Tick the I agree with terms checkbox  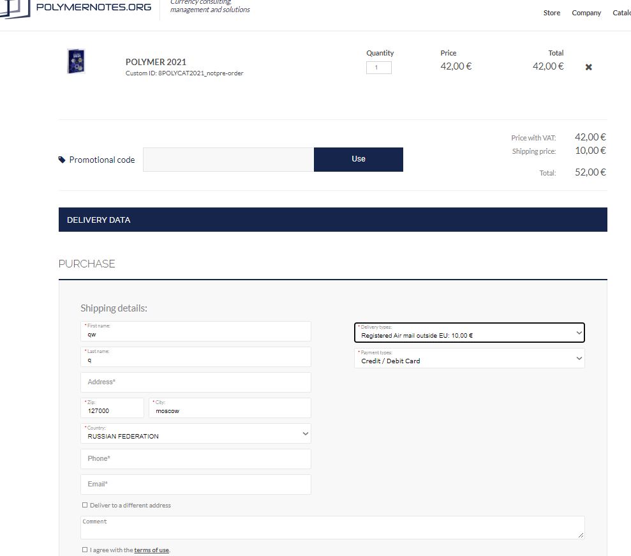click(85, 550)
